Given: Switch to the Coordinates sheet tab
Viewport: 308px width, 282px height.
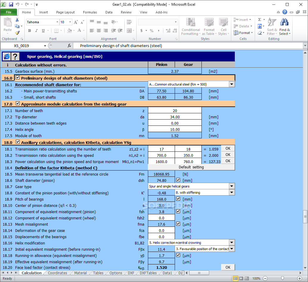Looking at the screenshot, I should tap(57, 273).
